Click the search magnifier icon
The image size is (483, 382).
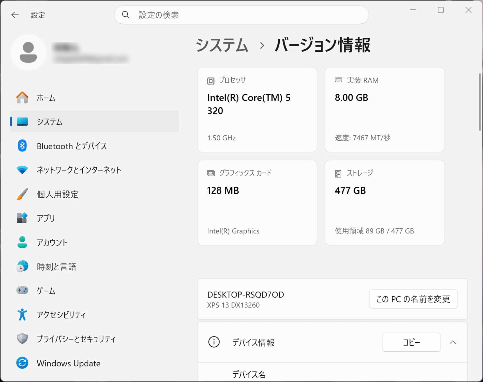tap(126, 15)
